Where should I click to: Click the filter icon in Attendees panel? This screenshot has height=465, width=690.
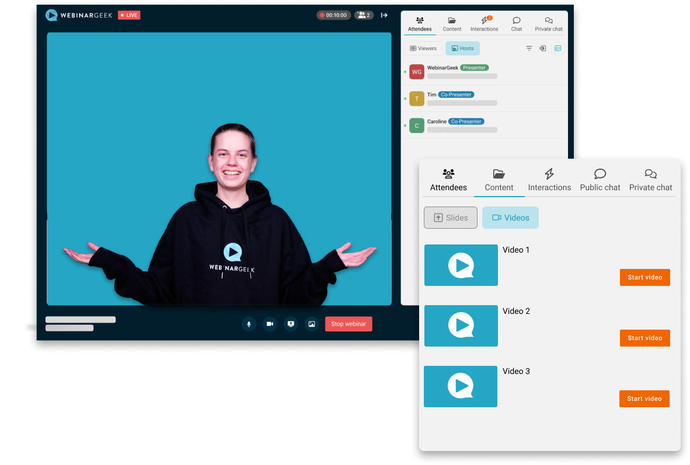coord(529,48)
